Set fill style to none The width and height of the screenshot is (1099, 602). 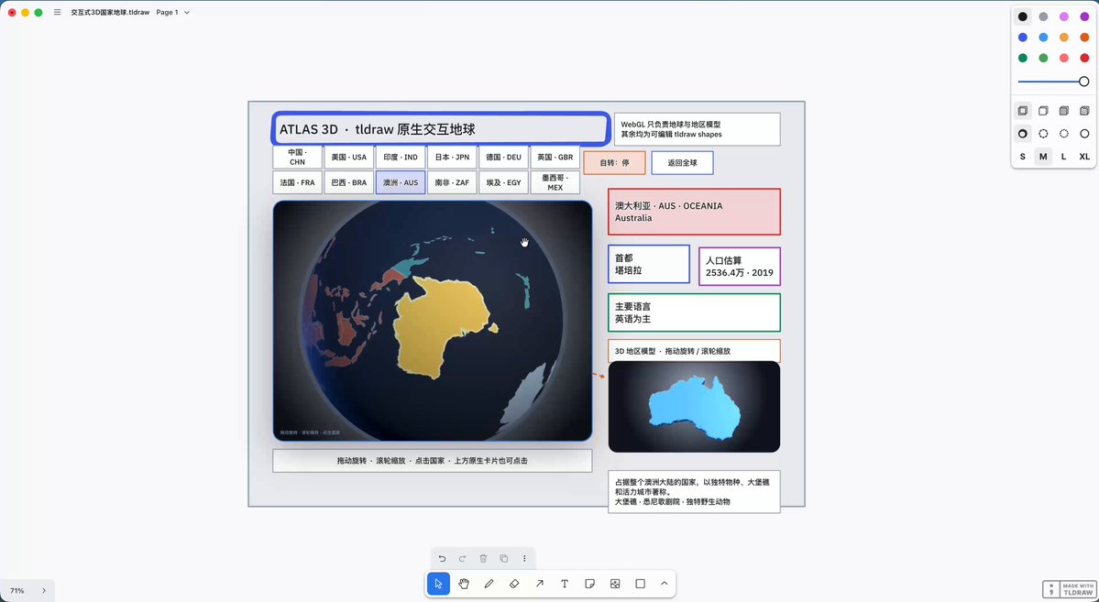pos(1023,111)
